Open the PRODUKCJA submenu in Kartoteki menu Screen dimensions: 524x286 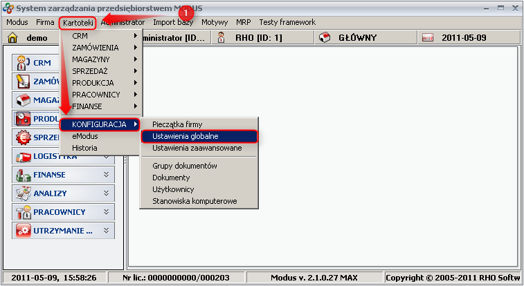pos(101,83)
